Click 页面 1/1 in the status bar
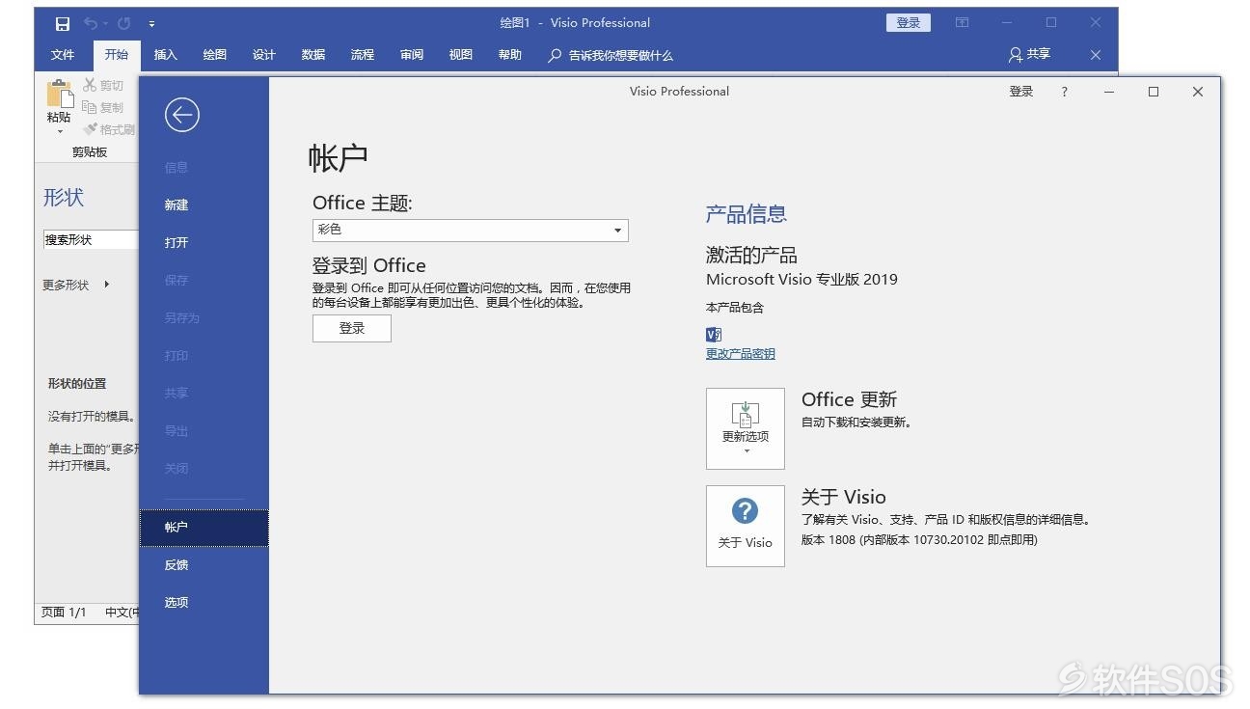 tap(64, 613)
